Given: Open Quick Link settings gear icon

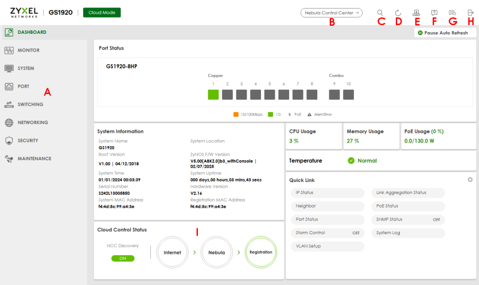Looking at the screenshot, I should [470, 180].
